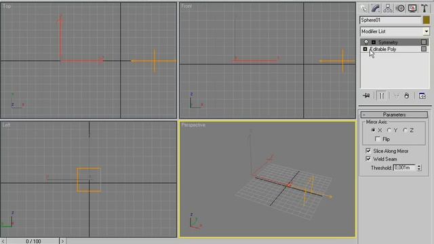Open Configure Modifier Sets icon

(422, 96)
